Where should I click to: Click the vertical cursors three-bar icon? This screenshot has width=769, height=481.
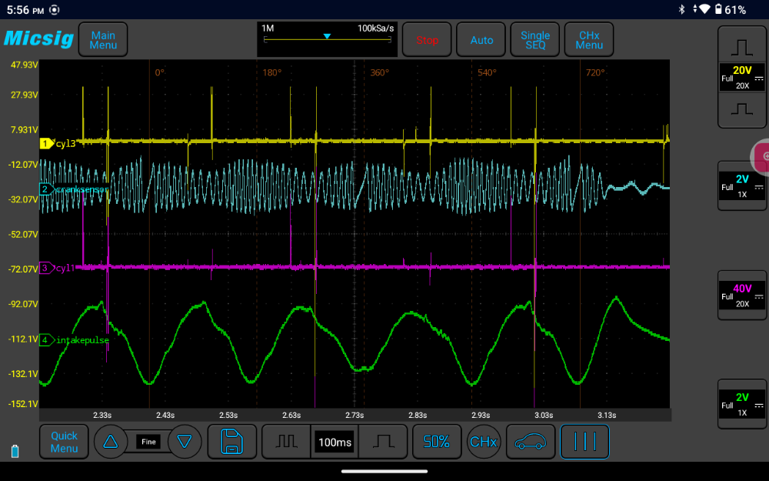point(584,442)
